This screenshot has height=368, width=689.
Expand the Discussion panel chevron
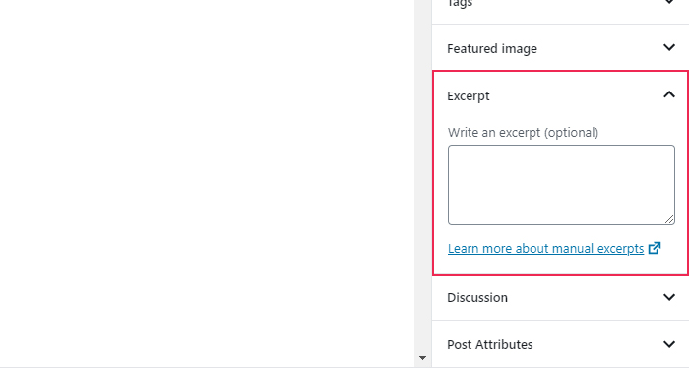pos(668,297)
